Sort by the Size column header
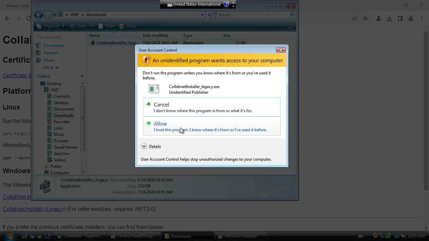This screenshot has height=241, width=429. tap(235, 35)
